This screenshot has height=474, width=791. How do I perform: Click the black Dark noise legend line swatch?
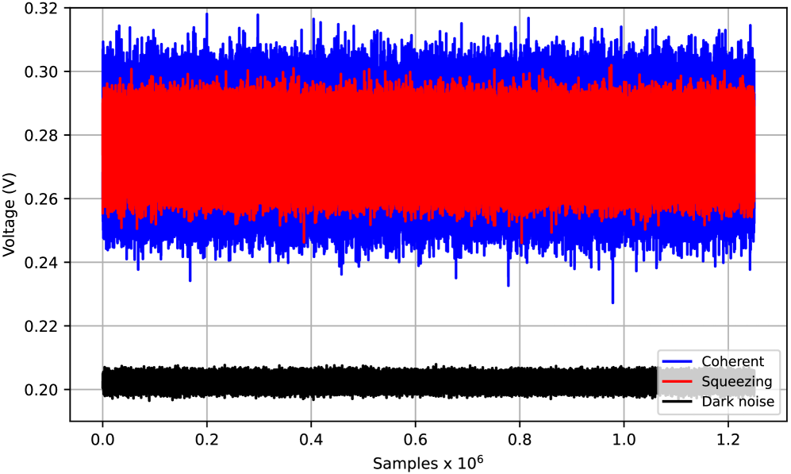coord(677,402)
